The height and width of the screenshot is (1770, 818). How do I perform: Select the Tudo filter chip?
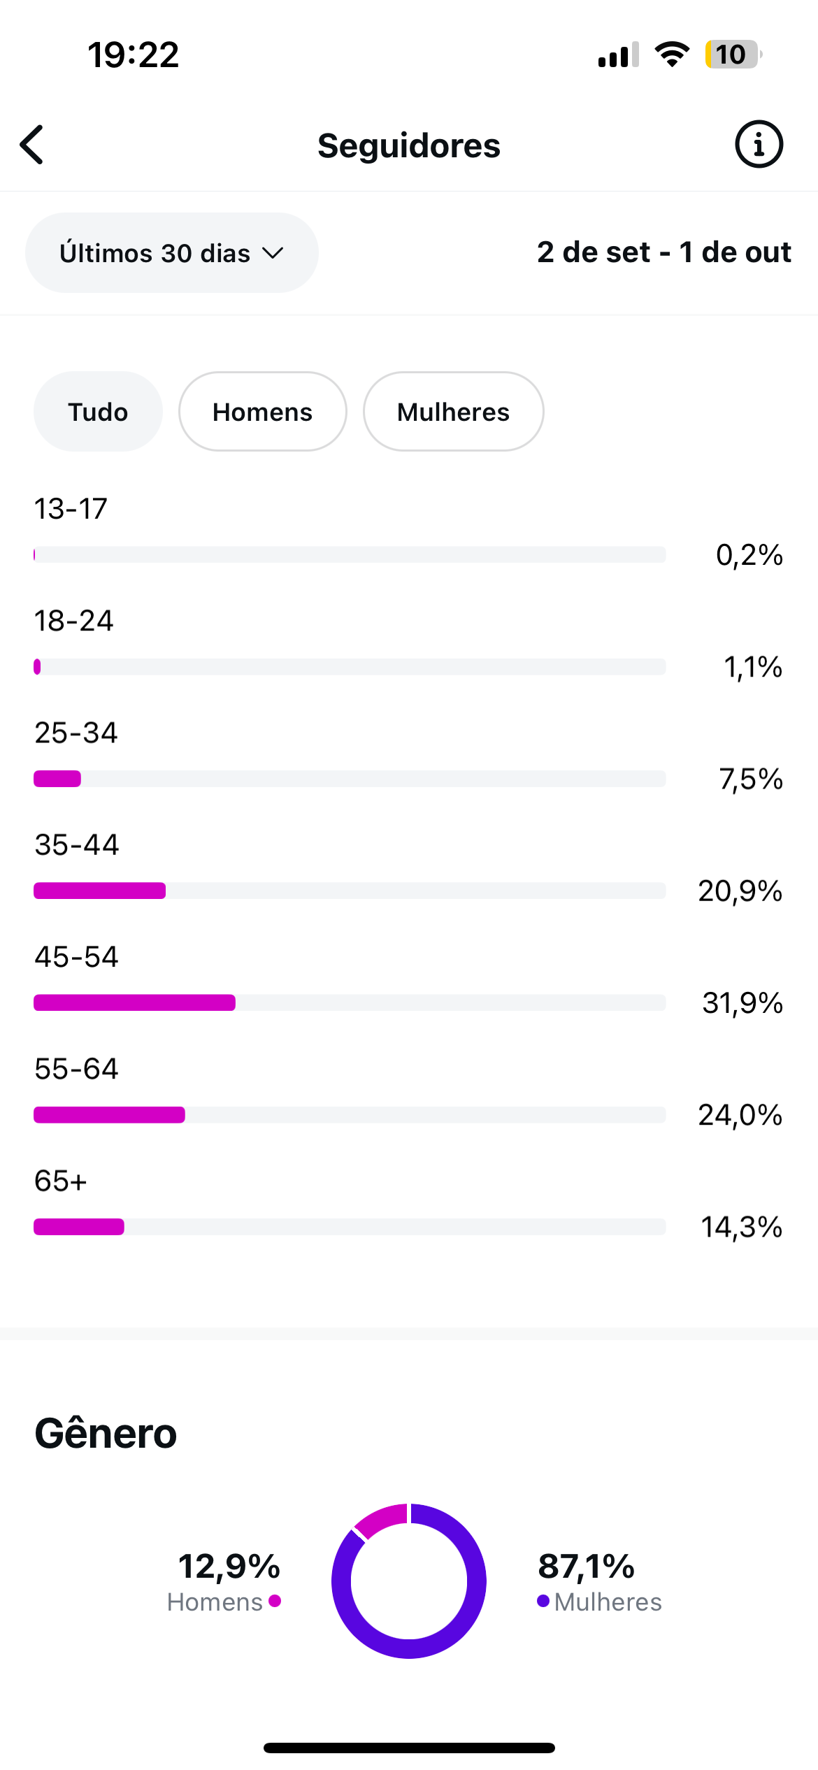point(98,412)
